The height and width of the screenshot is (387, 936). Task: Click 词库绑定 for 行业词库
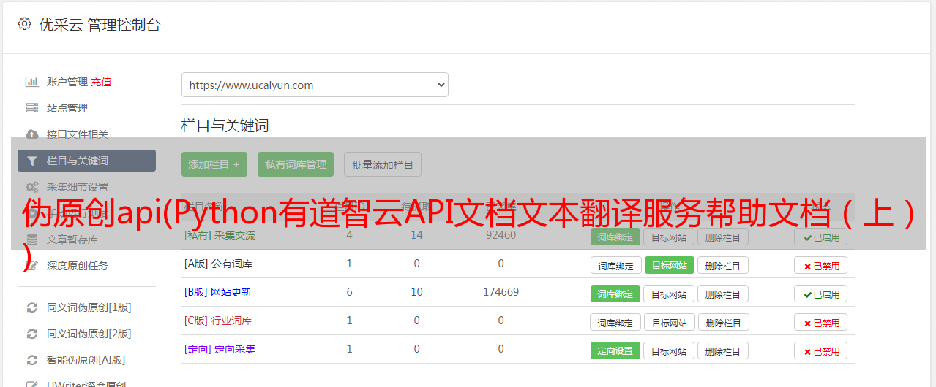[x=615, y=322]
